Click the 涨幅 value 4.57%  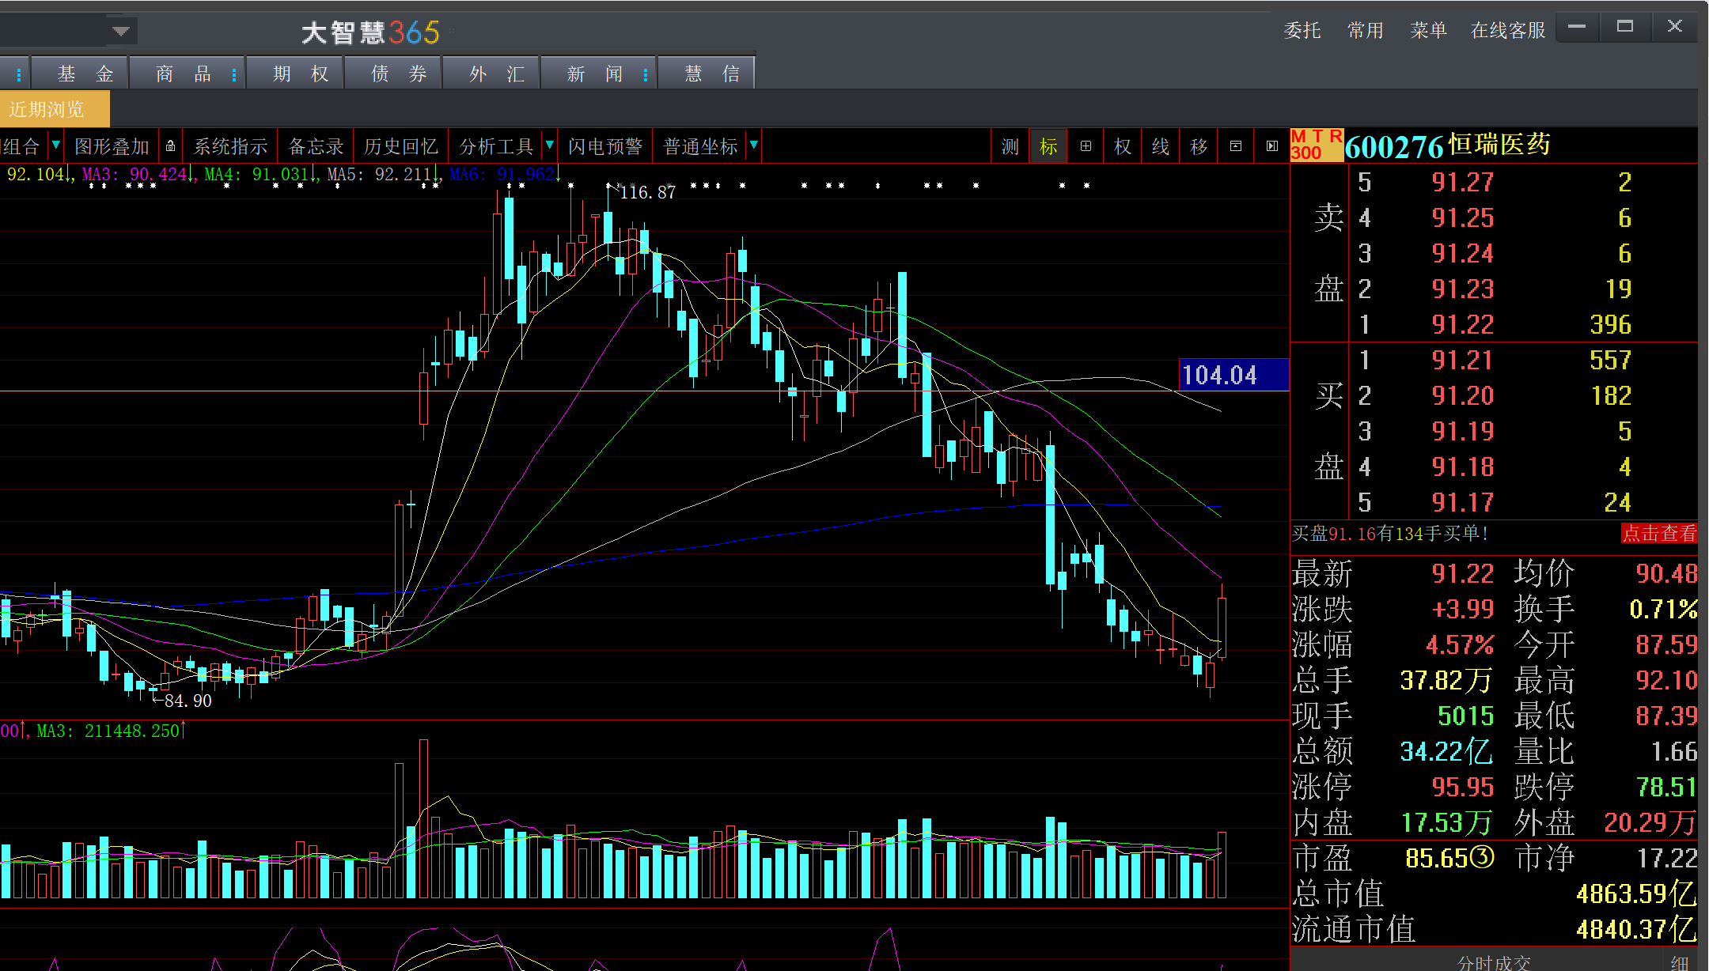(x=1460, y=644)
